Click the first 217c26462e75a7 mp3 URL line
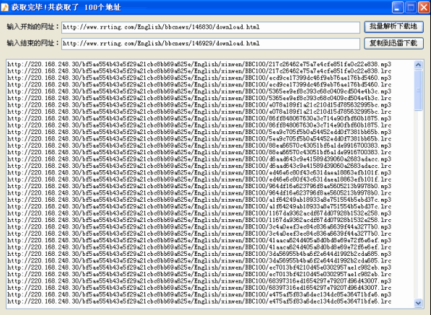This screenshot has height=315, width=431. [199, 64]
